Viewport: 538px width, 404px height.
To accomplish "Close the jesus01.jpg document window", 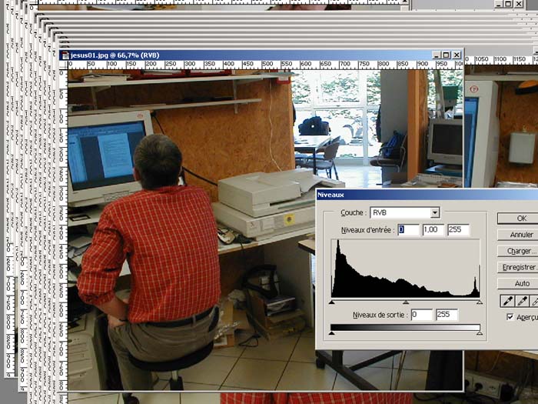I will coord(457,55).
